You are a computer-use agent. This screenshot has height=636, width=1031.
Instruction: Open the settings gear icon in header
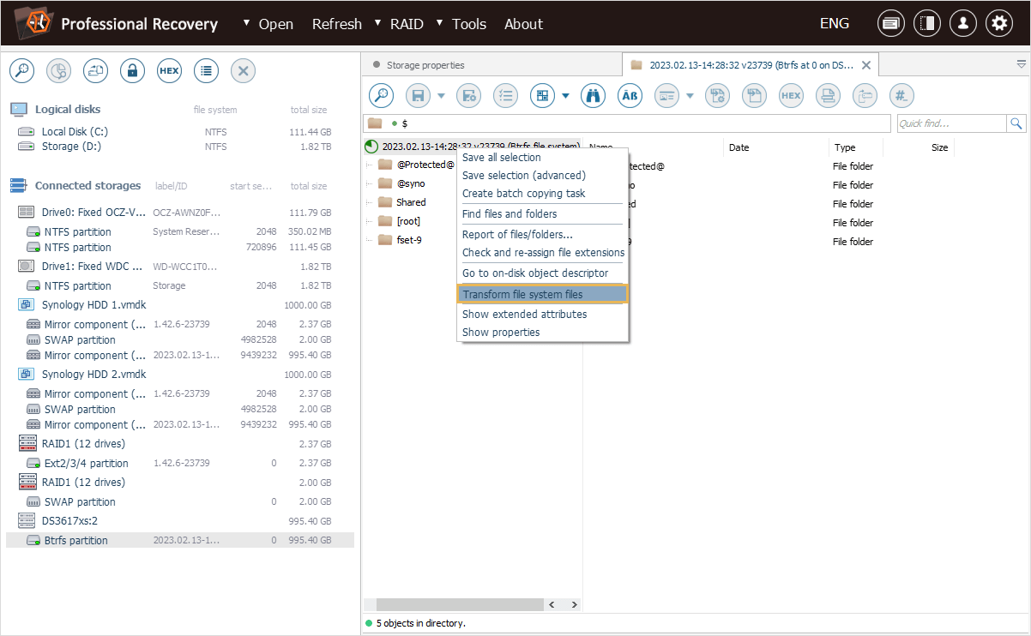tap(999, 24)
